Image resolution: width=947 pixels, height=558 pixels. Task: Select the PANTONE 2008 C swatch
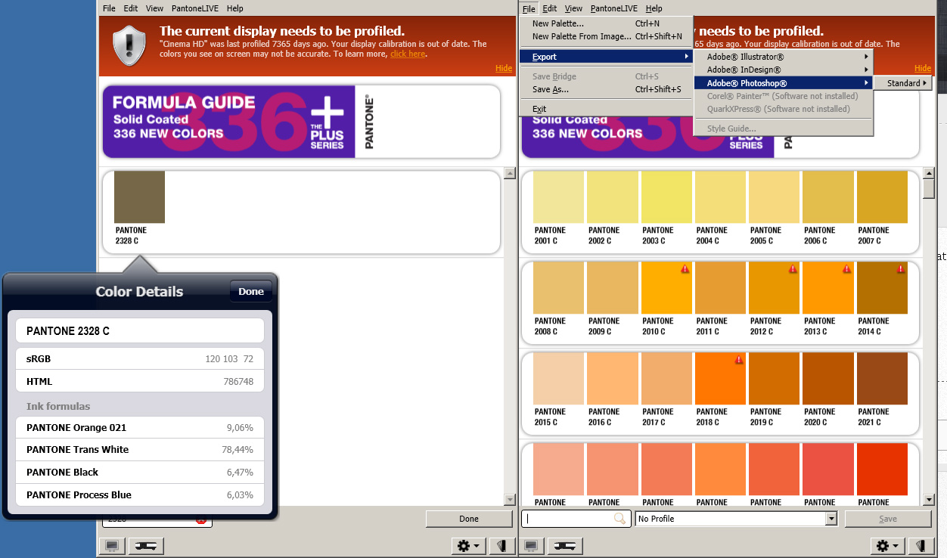558,288
